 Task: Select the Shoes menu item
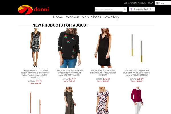(96, 17)
